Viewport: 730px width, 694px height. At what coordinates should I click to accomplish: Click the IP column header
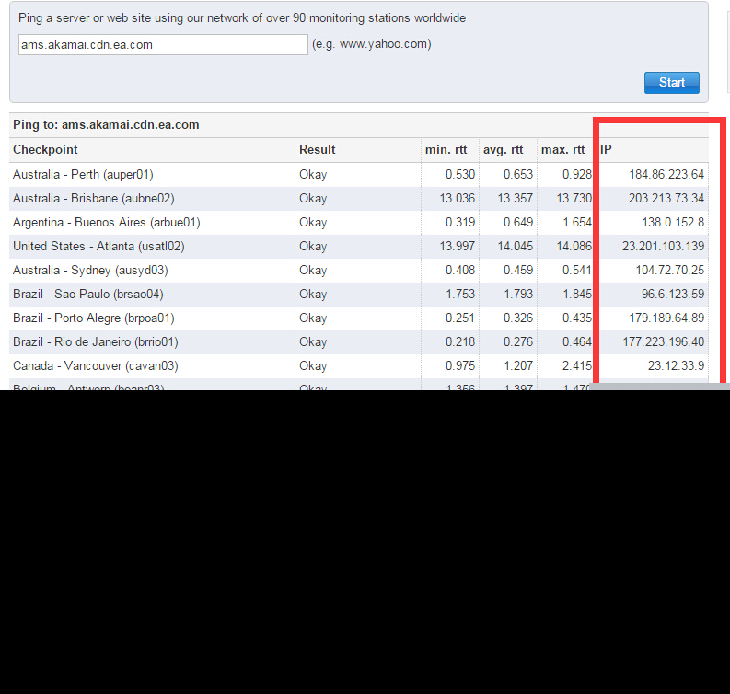click(606, 150)
